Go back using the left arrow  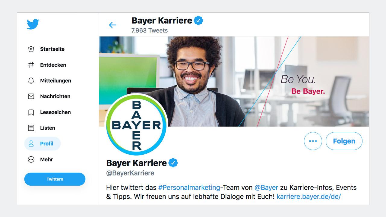point(112,25)
